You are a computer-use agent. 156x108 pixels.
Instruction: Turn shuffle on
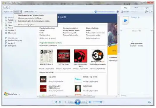pos(56,102)
